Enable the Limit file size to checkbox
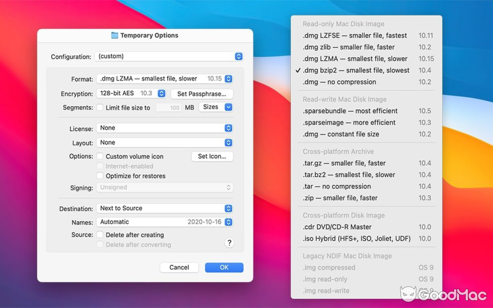The width and height of the screenshot is (493, 308). pyautogui.click(x=100, y=108)
